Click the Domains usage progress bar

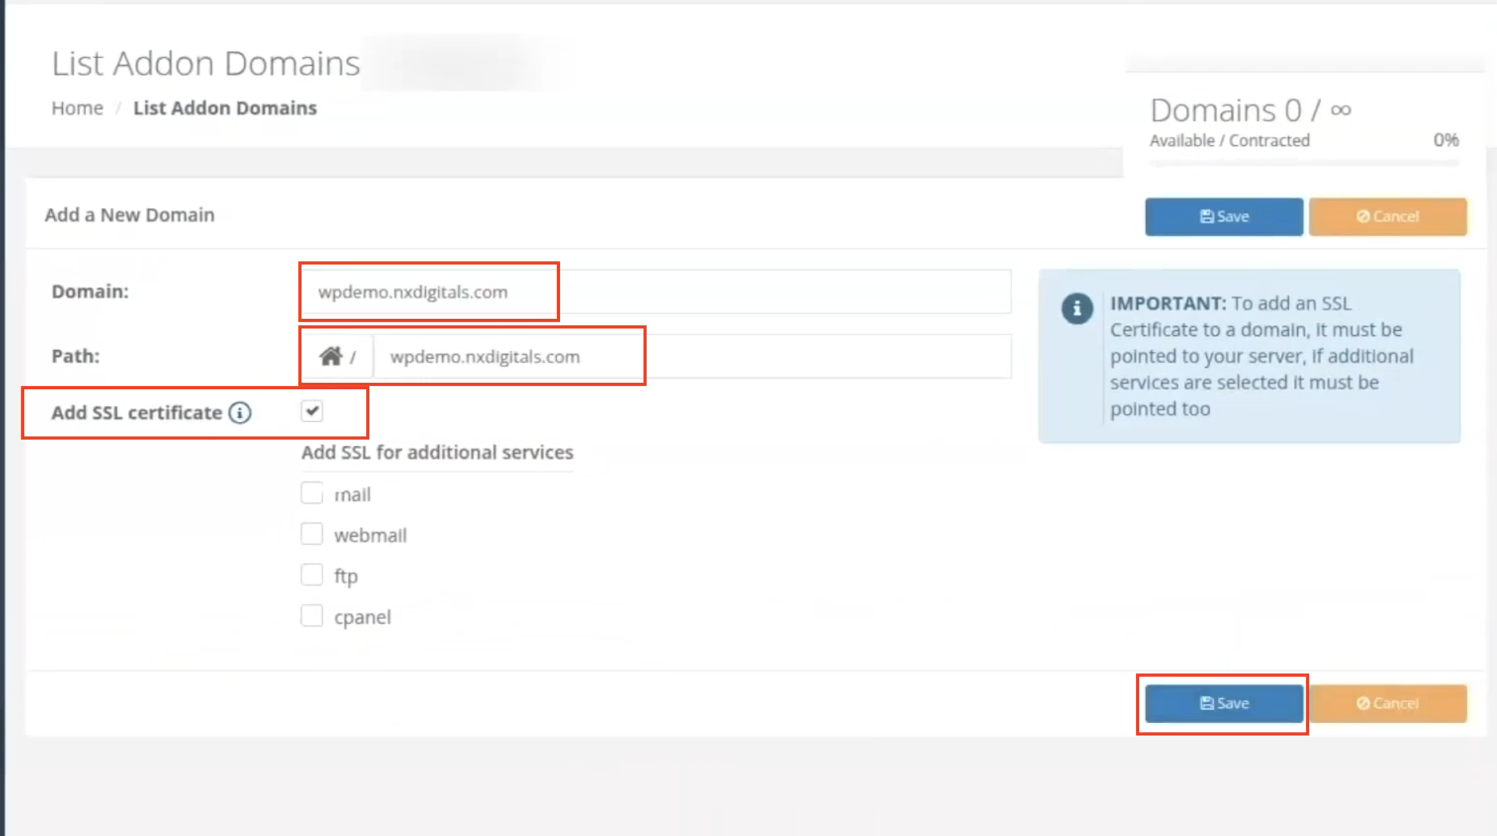(1304, 163)
